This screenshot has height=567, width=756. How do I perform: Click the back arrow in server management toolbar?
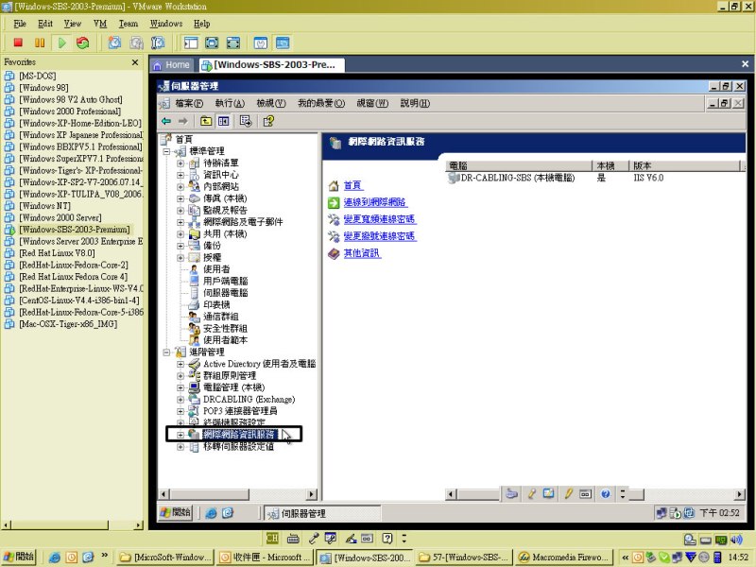point(166,121)
